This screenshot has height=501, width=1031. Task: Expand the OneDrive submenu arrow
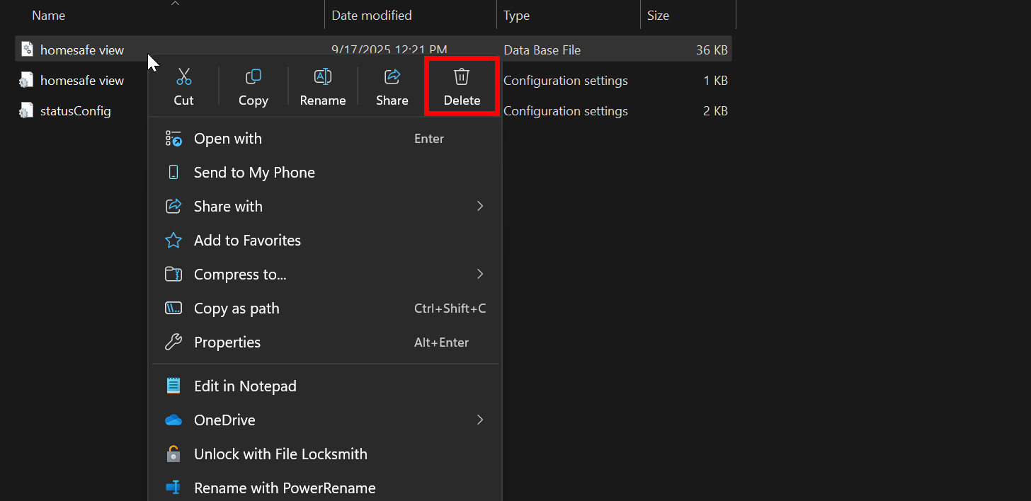(479, 420)
